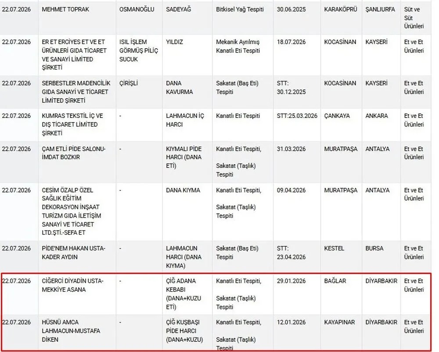Select the district cell KARAKÖPRÜ
Image resolution: width=439 pixels, height=352 pixels.
(341, 10)
